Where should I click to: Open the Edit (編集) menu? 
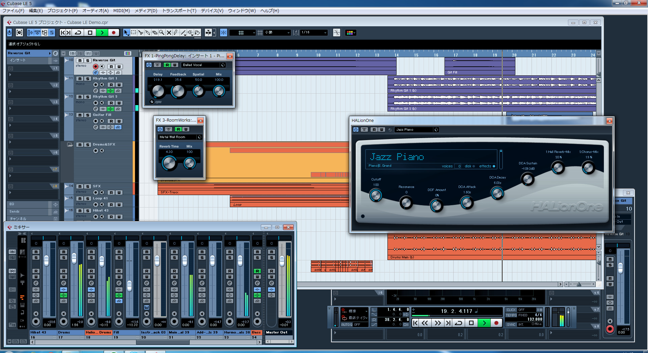coord(36,11)
